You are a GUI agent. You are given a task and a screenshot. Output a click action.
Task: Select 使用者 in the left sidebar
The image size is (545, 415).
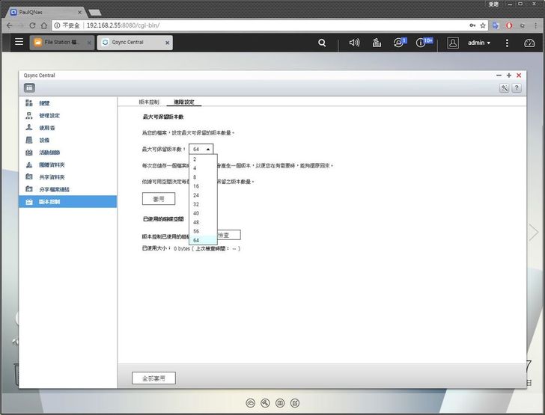click(47, 128)
